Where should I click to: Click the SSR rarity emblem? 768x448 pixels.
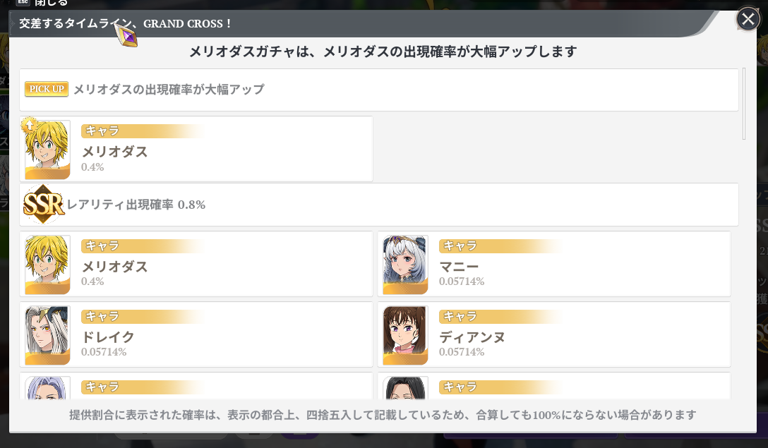point(43,205)
